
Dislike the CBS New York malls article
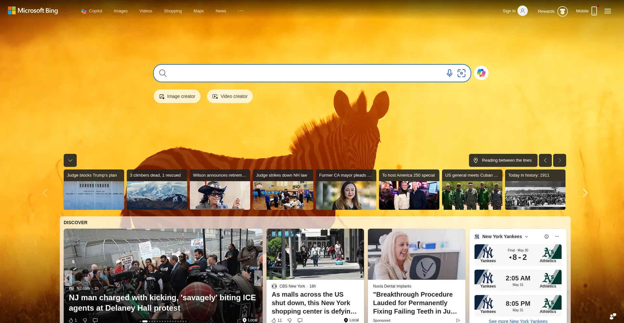tap(290, 320)
